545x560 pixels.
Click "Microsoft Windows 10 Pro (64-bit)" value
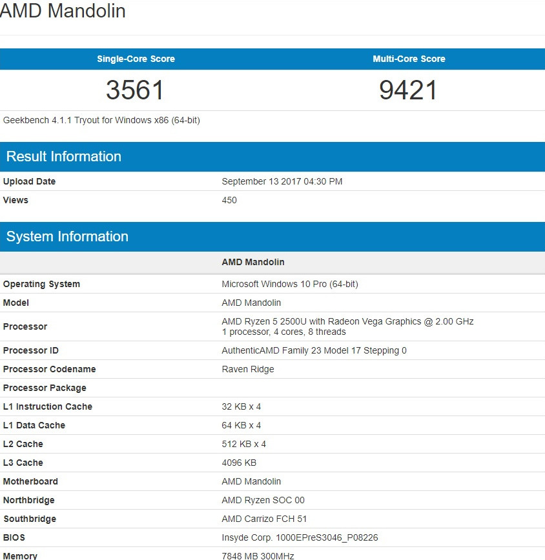(290, 285)
